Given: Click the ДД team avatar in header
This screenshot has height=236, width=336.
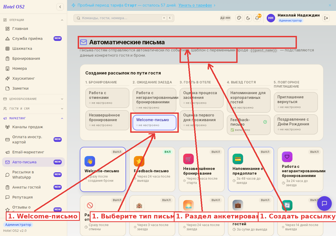Looking at the screenshot, I should (x=223, y=18).
